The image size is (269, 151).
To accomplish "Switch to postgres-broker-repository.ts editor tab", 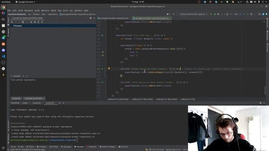I will tap(113, 18).
